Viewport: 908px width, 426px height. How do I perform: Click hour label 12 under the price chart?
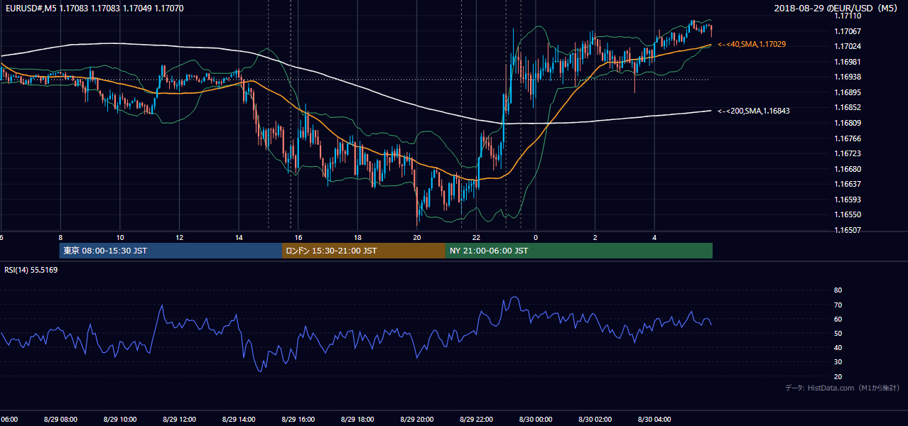pyautogui.click(x=179, y=238)
